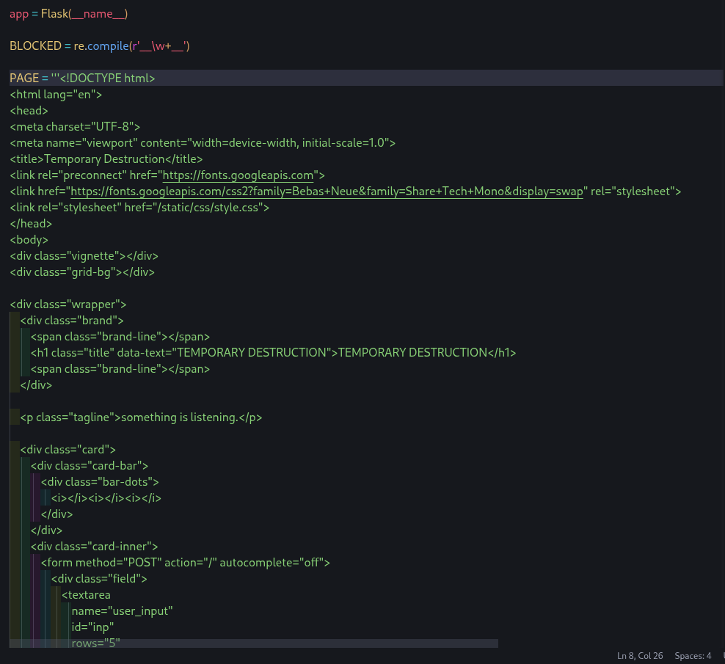Click the title tag text Temporary Destruction
Viewport: 725px width, 664px height.
[x=104, y=159]
